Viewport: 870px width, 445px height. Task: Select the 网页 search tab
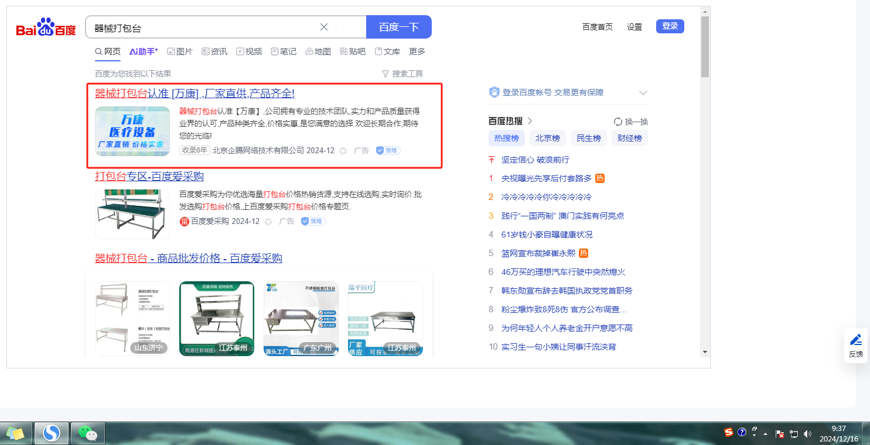(108, 51)
